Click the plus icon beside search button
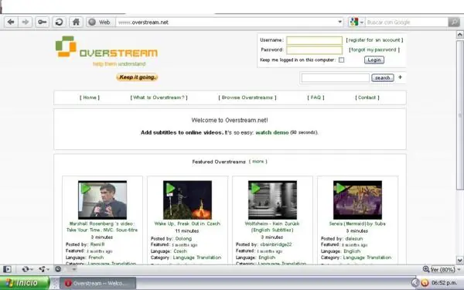464x290 pixels. coord(400,77)
